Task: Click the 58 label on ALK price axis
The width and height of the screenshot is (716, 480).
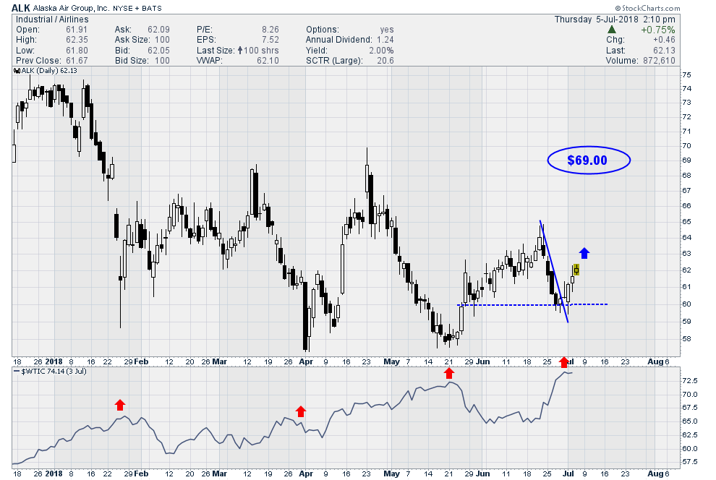Action: click(686, 339)
